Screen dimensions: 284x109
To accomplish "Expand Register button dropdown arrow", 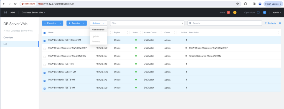I will (x=84, y=23).
